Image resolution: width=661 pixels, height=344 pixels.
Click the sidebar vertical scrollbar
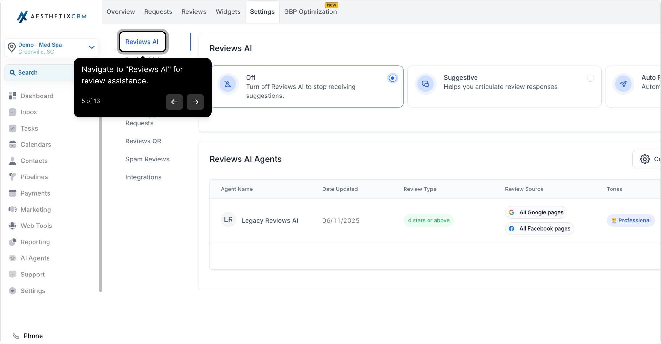click(x=101, y=204)
